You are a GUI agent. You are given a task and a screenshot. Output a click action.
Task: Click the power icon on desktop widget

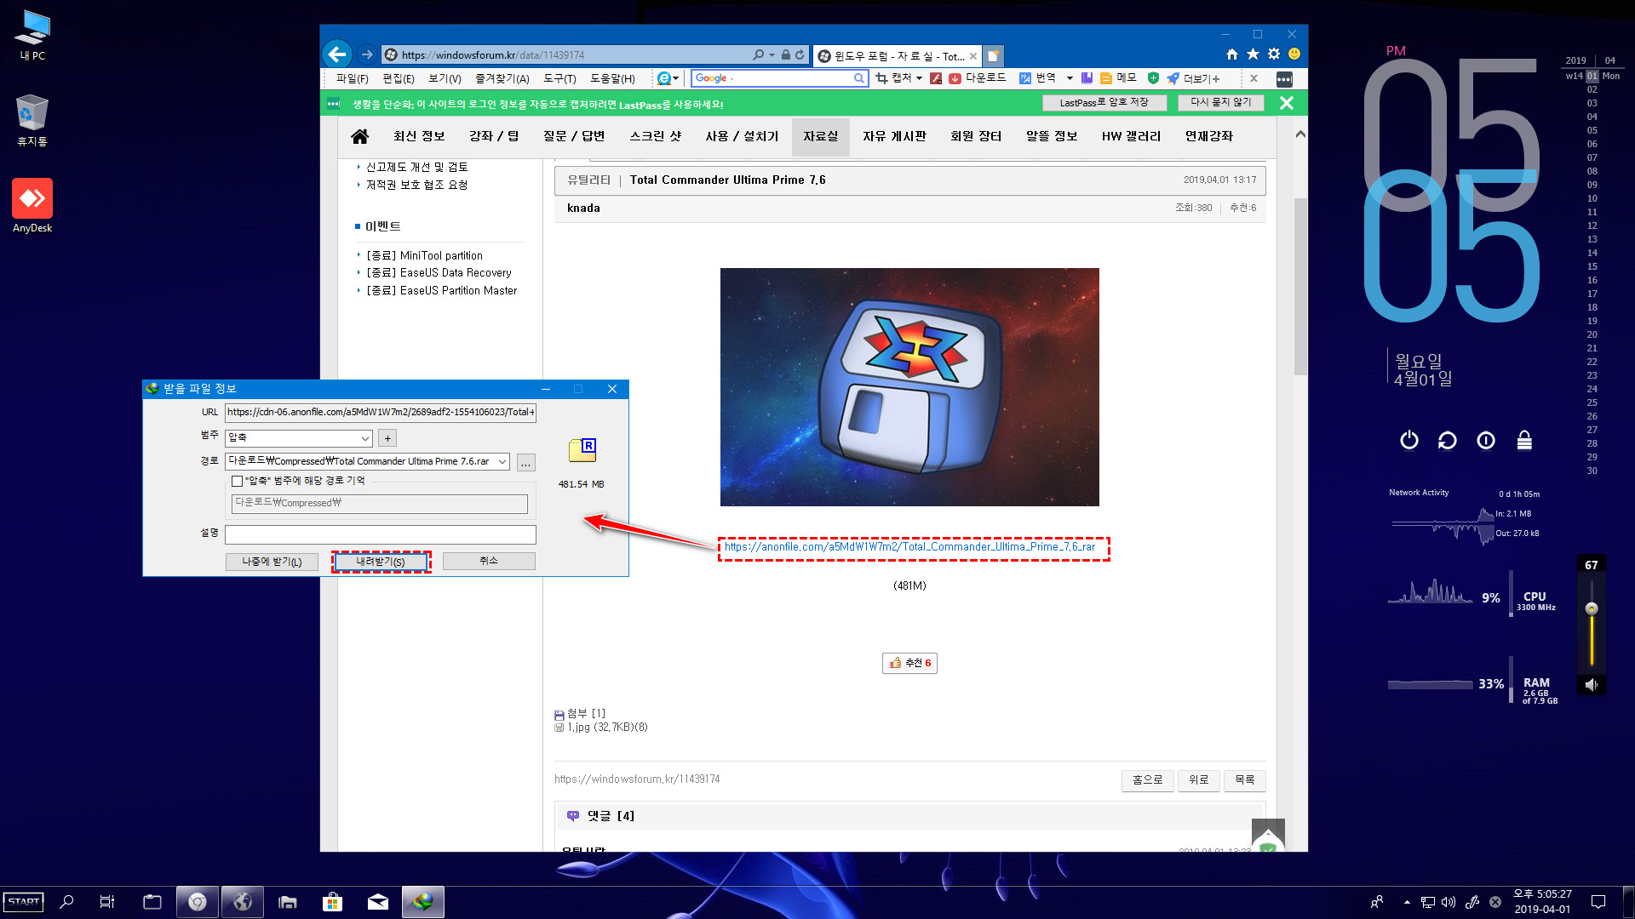click(1409, 440)
